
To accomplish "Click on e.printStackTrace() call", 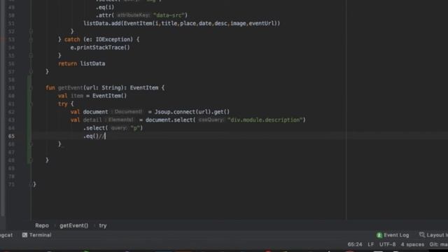I will [x=100, y=48].
